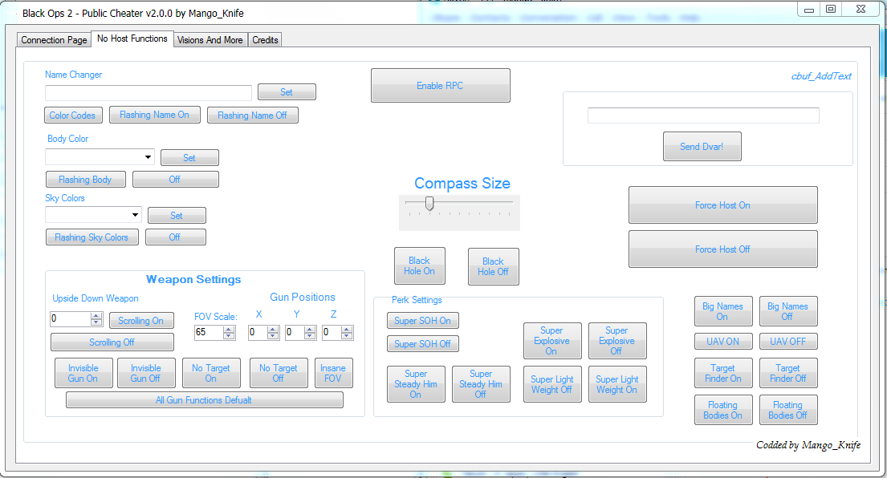The width and height of the screenshot is (887, 478).
Task: Open the Color Codes button
Action: [x=74, y=115]
